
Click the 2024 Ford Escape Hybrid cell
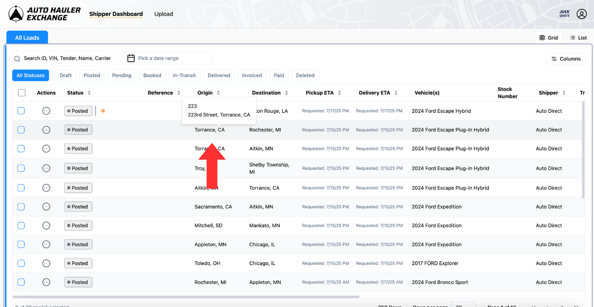[x=442, y=111]
